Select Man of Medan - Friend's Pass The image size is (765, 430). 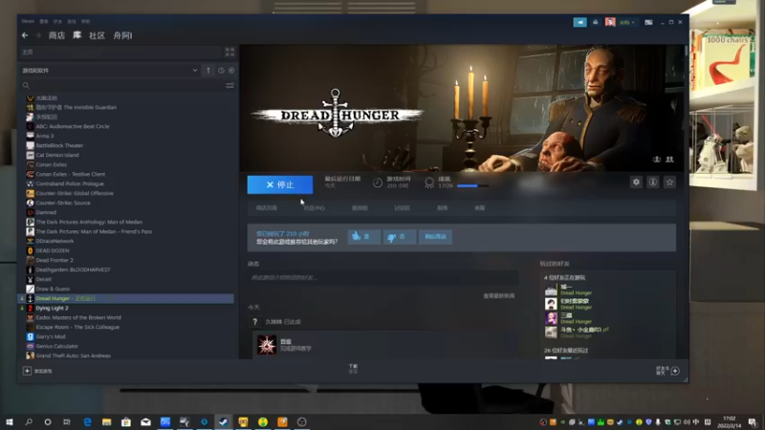tap(94, 231)
